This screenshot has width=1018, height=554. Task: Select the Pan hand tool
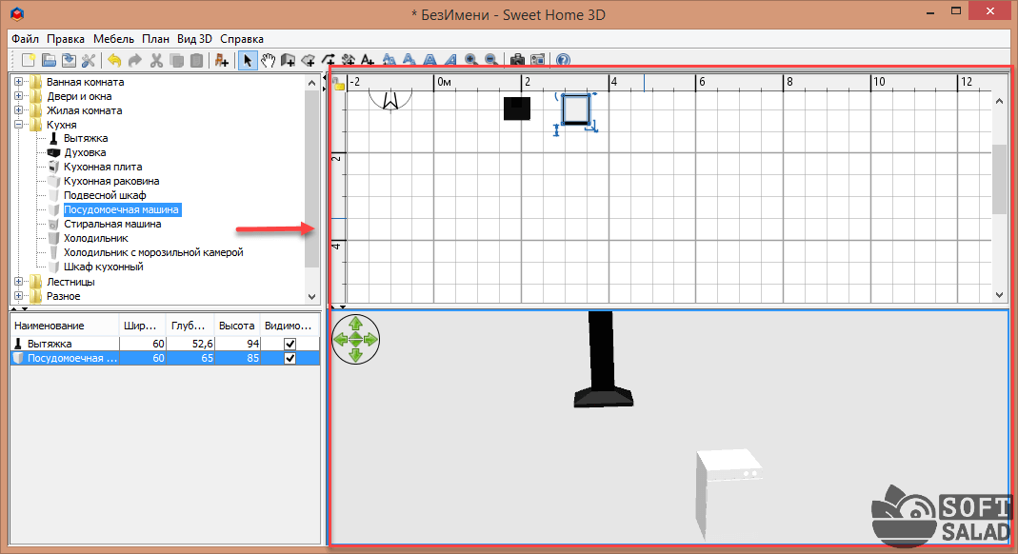tap(268, 60)
